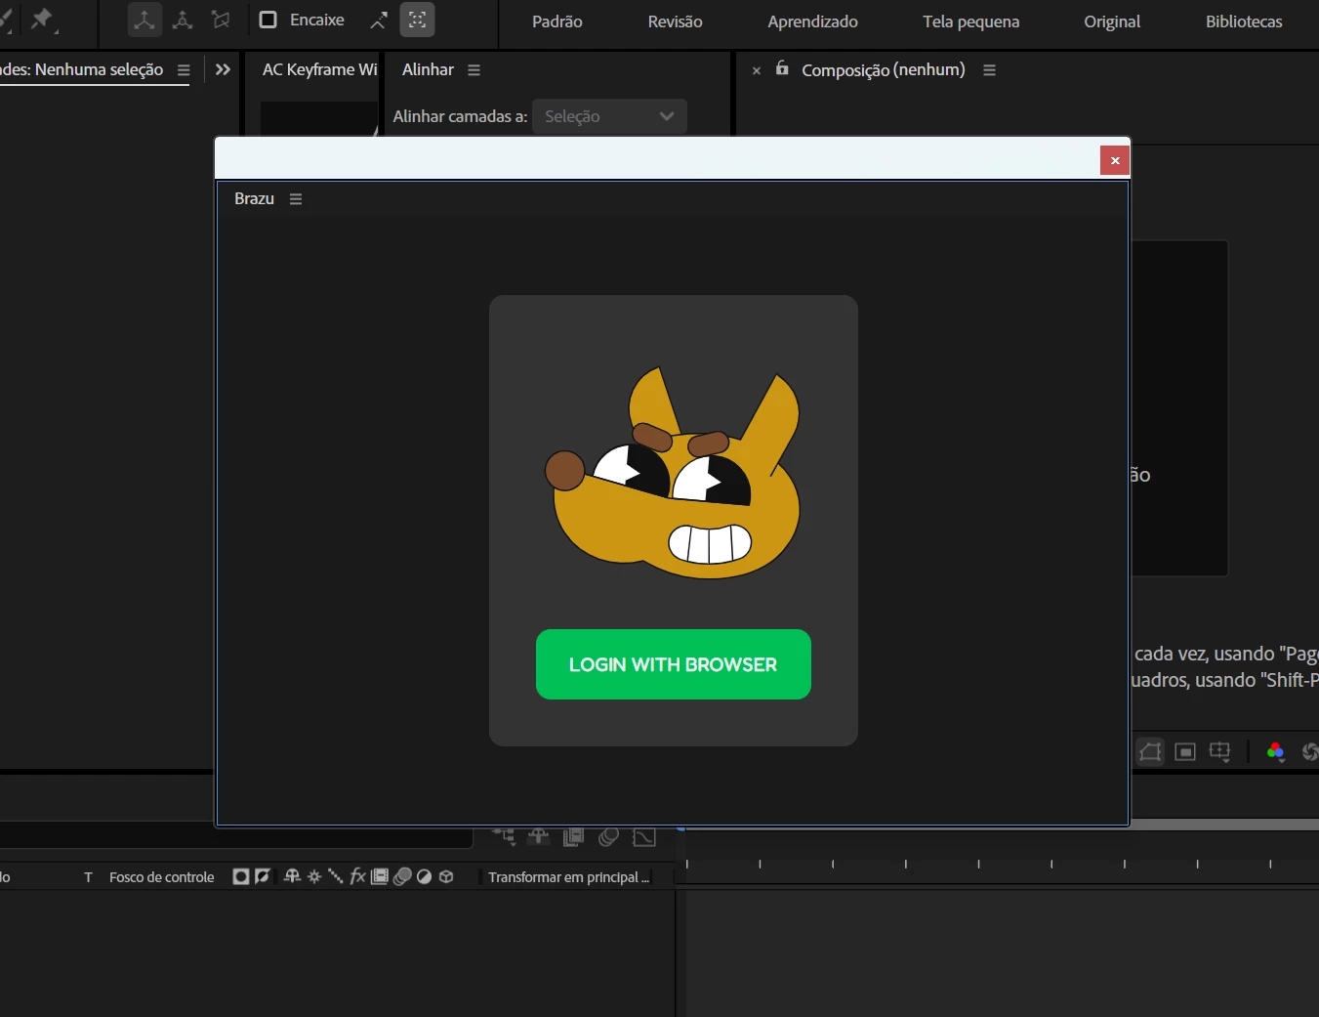Click the motion blur column icon

coord(401,876)
